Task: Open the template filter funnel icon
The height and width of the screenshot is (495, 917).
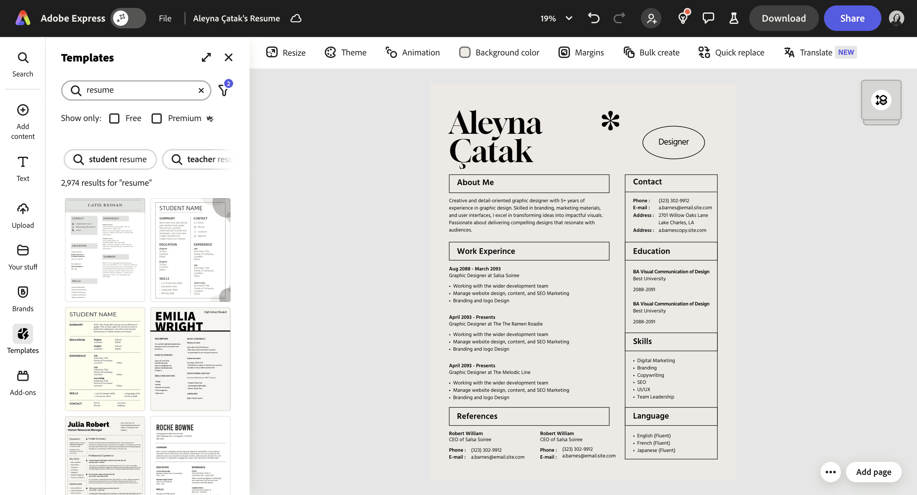Action: point(224,90)
